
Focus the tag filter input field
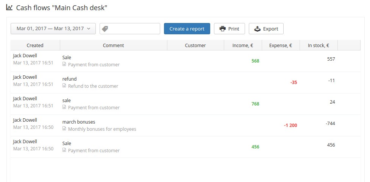click(130, 29)
